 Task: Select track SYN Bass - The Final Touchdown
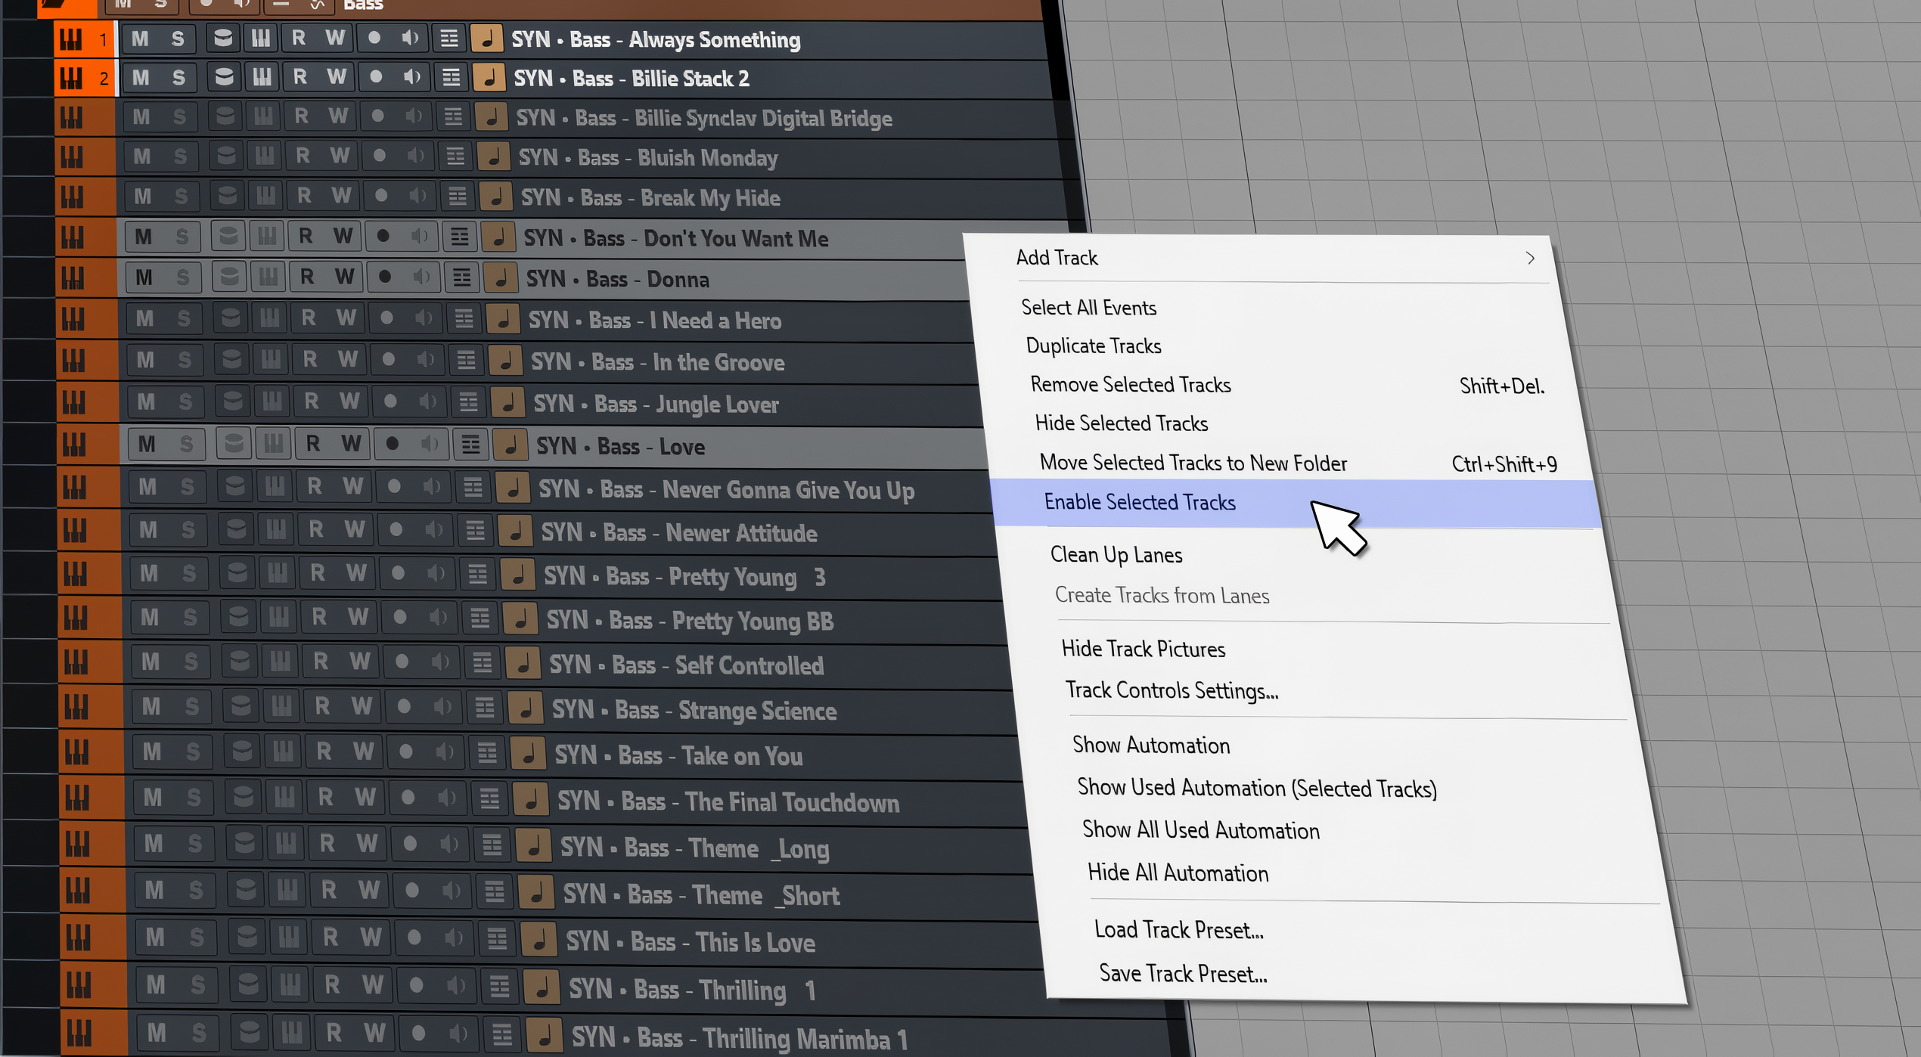(x=728, y=802)
